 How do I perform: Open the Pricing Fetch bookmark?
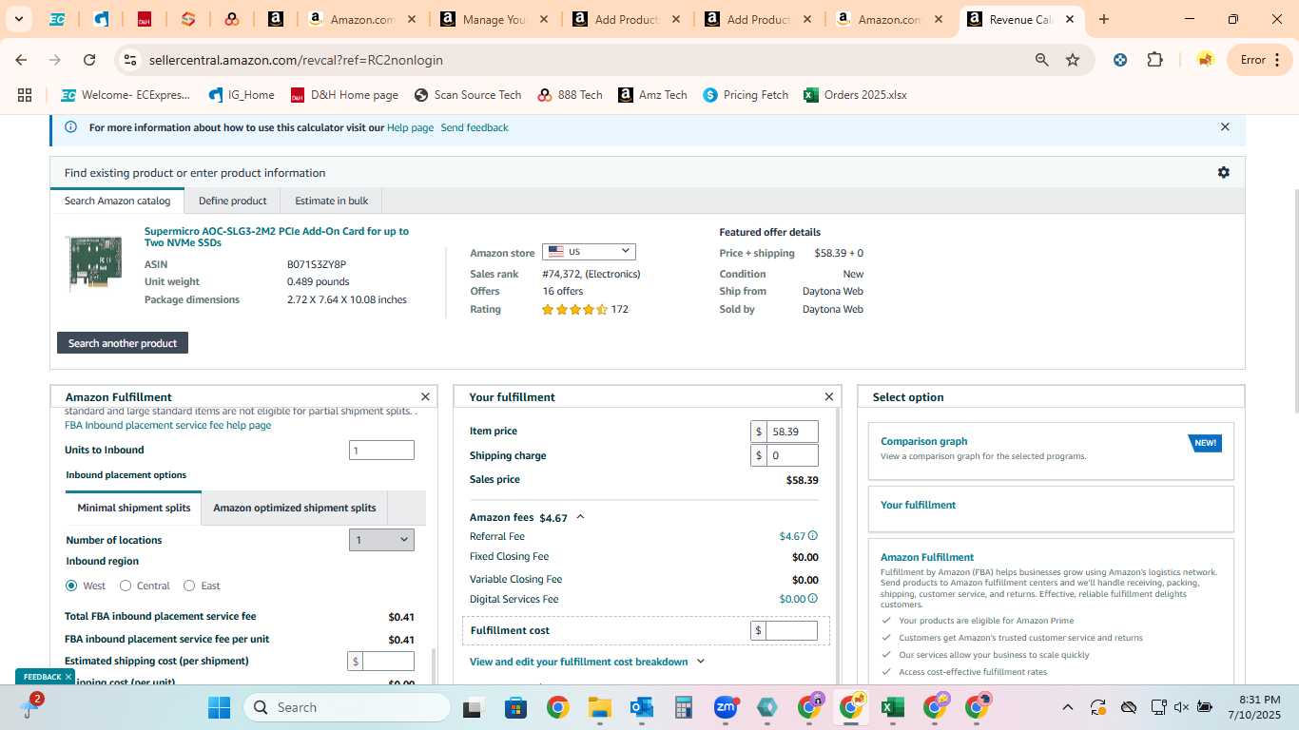(x=746, y=95)
